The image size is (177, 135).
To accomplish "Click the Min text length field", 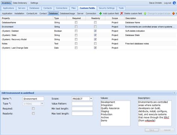I will 82,108.
